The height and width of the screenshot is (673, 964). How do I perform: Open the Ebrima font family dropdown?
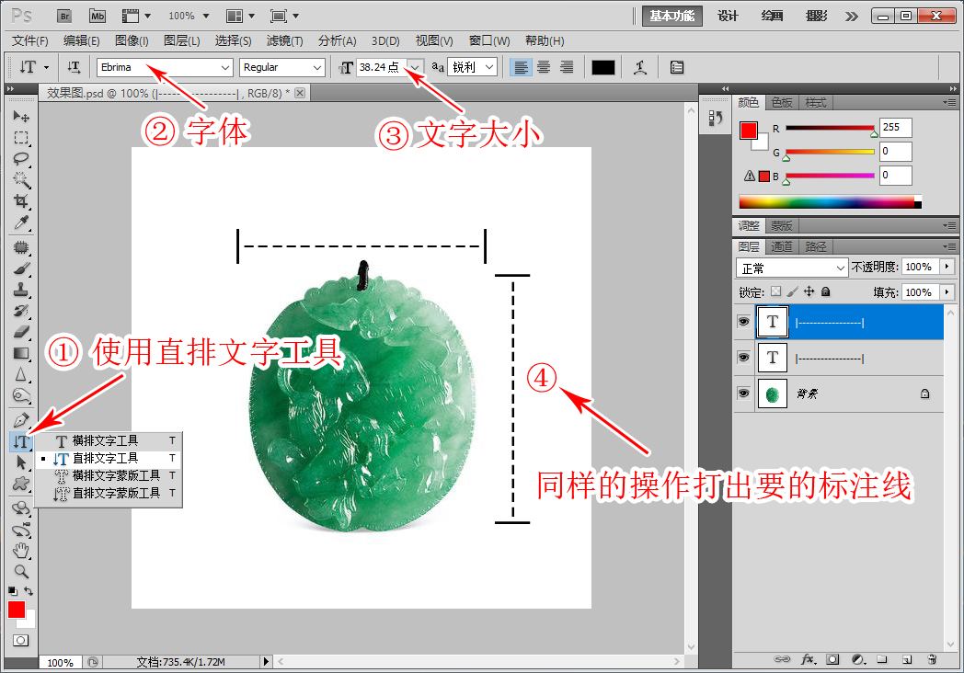(x=227, y=67)
